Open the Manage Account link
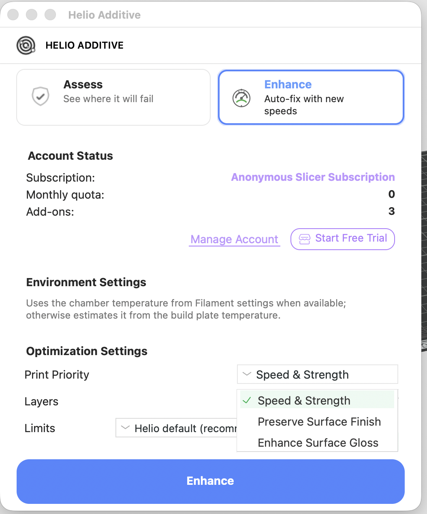 click(x=234, y=240)
